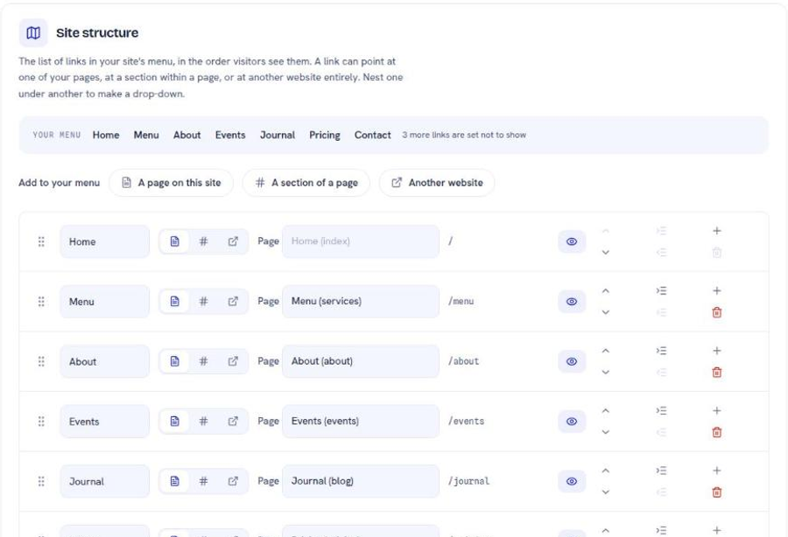Toggle visibility of the Events link

pos(572,422)
